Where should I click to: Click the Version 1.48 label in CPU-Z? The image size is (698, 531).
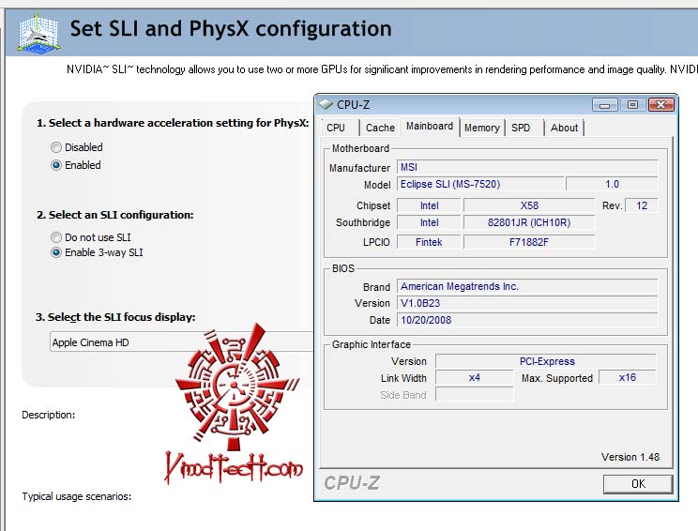630,457
